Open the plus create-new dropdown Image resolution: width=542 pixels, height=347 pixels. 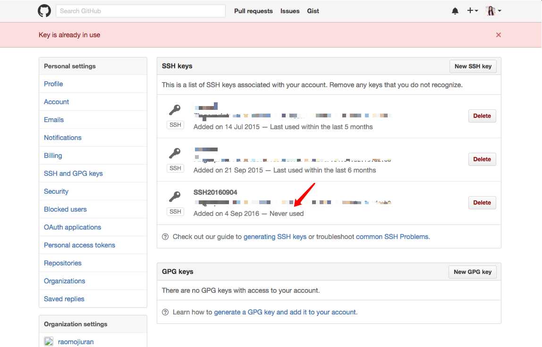pyautogui.click(x=473, y=11)
